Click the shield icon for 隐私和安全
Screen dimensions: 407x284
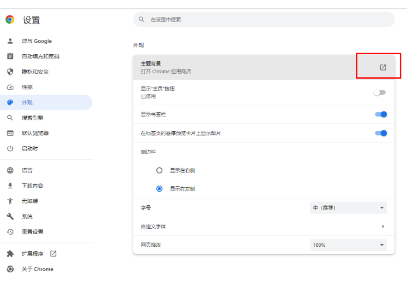(x=10, y=72)
